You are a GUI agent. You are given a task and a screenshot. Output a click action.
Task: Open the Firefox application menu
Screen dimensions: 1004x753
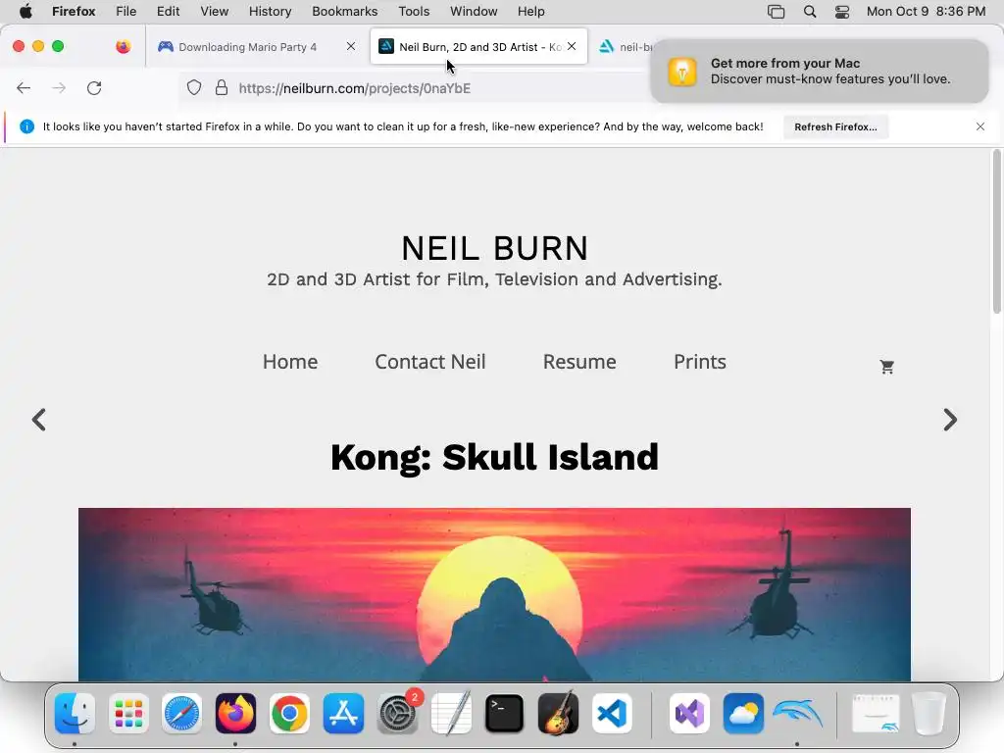(x=74, y=12)
